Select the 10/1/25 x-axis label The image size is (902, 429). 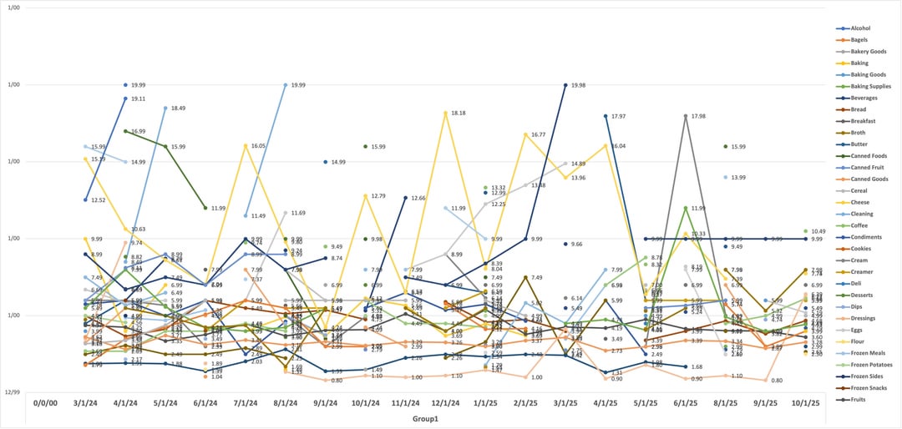tap(806, 401)
